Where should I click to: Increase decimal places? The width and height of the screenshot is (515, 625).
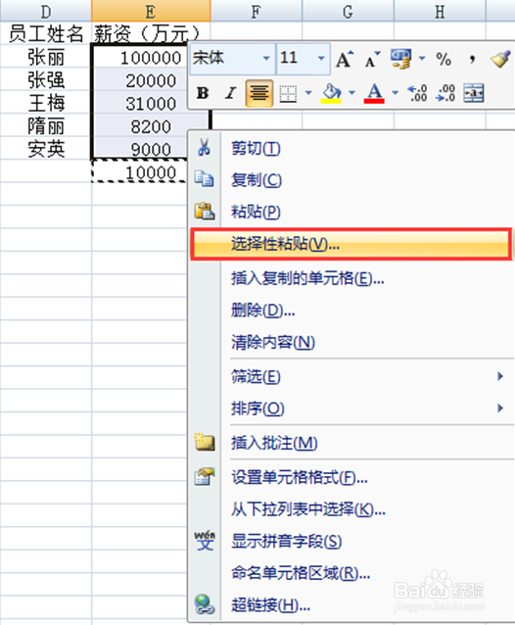pyautogui.click(x=417, y=93)
